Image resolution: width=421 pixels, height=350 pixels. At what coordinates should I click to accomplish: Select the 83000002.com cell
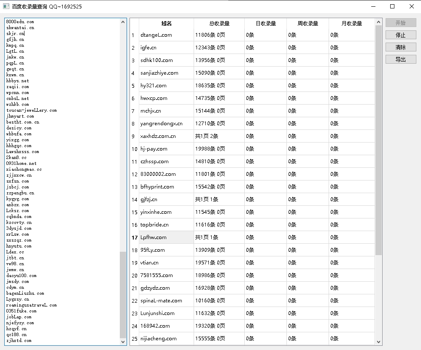click(166, 174)
